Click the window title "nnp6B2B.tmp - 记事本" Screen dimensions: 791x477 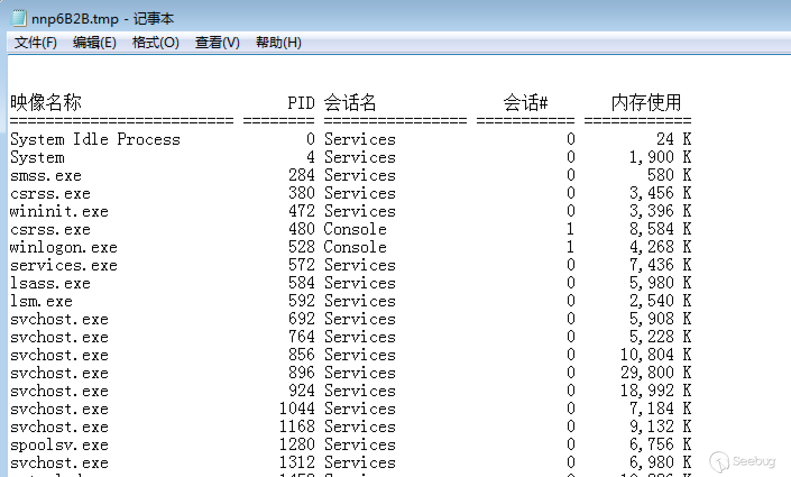103,19
